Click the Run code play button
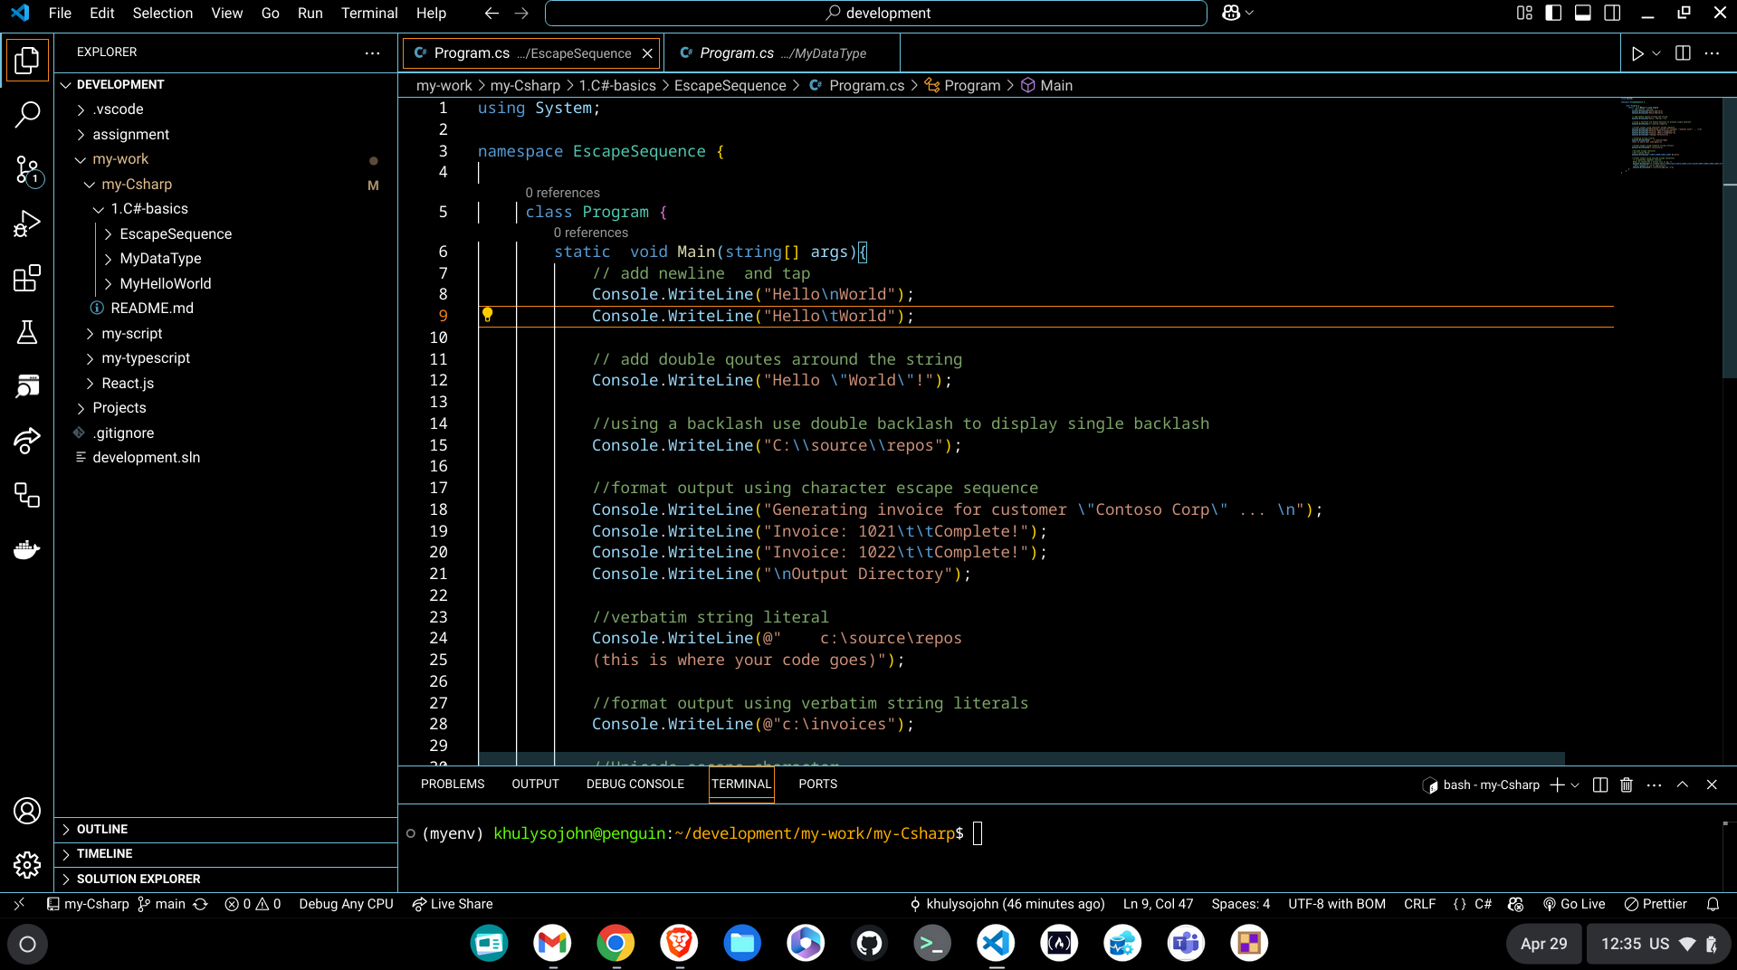The width and height of the screenshot is (1737, 970). [1637, 53]
